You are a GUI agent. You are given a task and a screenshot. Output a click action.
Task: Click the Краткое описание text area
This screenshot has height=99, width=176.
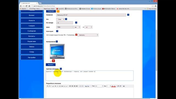(90, 76)
